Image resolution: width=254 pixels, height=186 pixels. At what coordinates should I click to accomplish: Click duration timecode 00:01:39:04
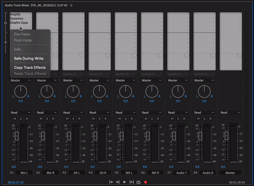click(x=237, y=183)
